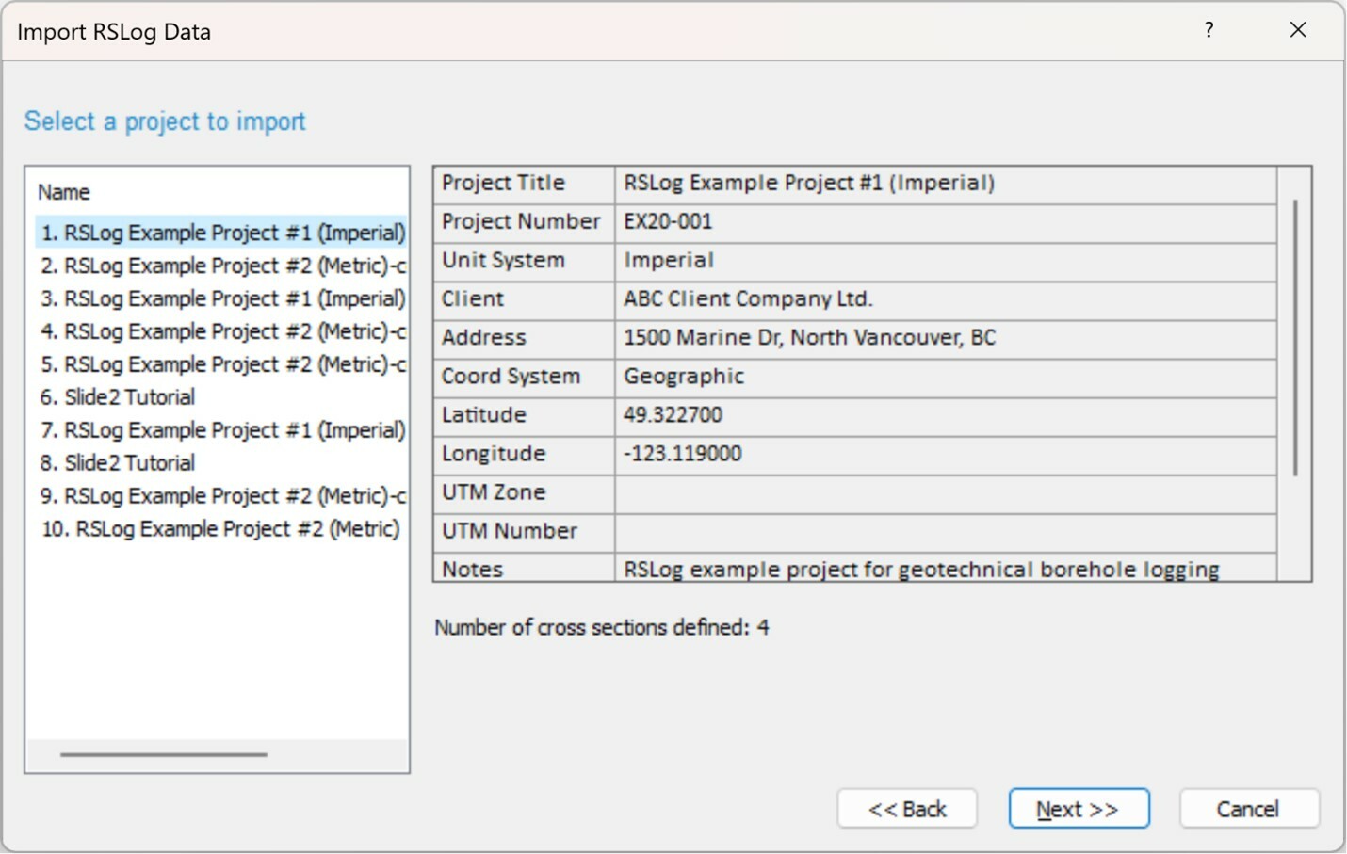
Task: Choose project 10. RSLog Example Project #2 (Metric)
Action: [x=219, y=529]
